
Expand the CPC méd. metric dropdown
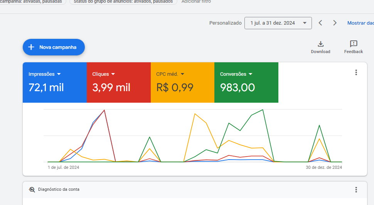[182, 74]
